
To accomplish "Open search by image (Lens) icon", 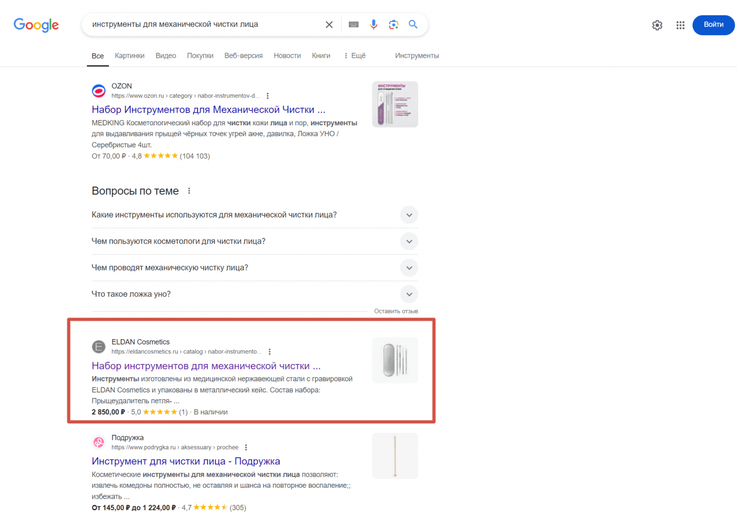I will [x=393, y=25].
